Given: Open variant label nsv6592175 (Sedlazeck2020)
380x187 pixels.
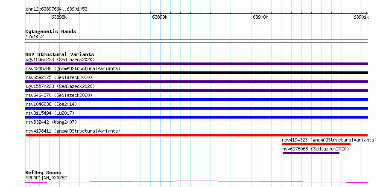Looking at the screenshot, I should (59, 77).
